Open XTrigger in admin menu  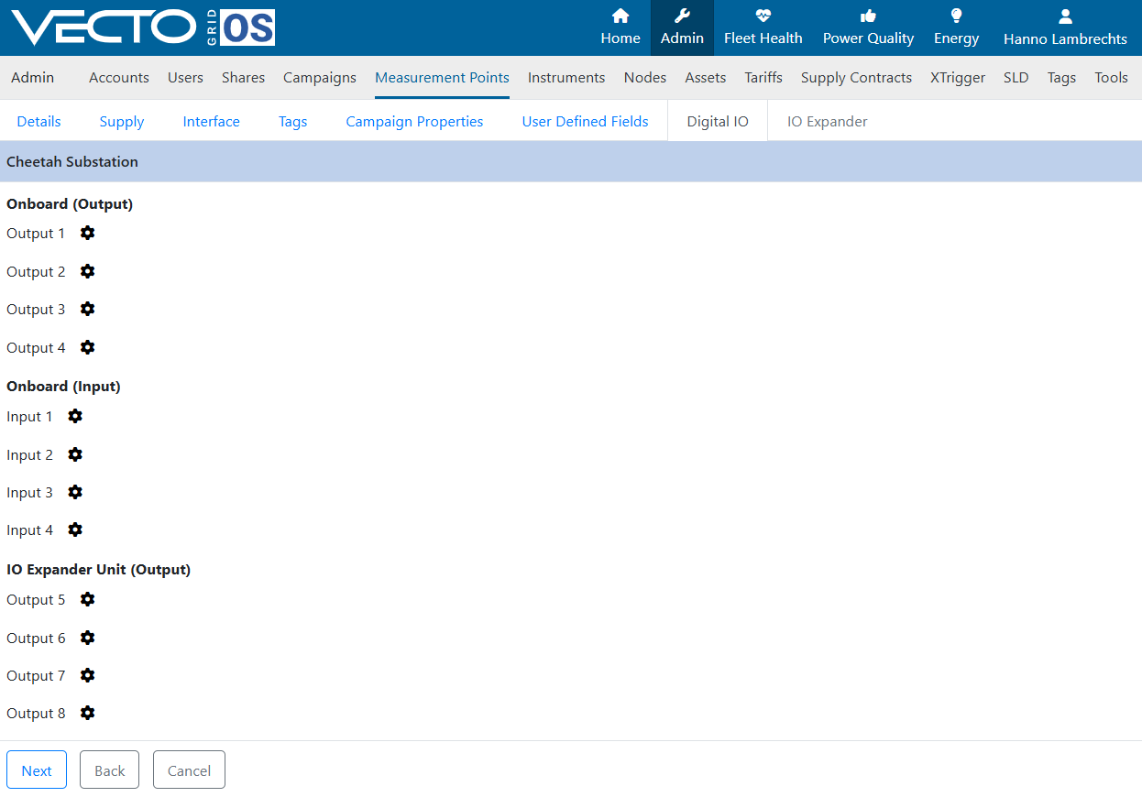(x=958, y=78)
